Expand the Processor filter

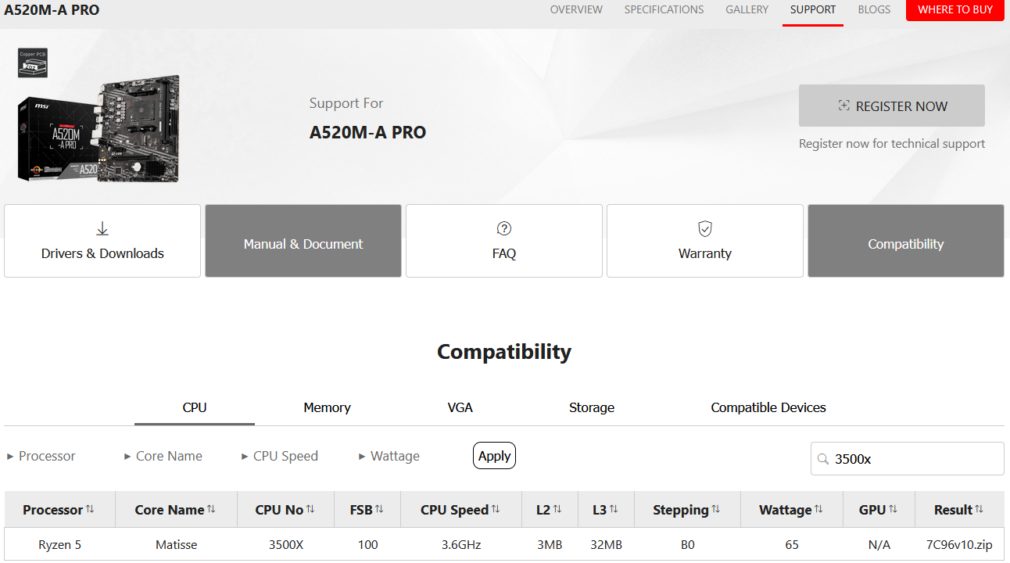click(41, 456)
